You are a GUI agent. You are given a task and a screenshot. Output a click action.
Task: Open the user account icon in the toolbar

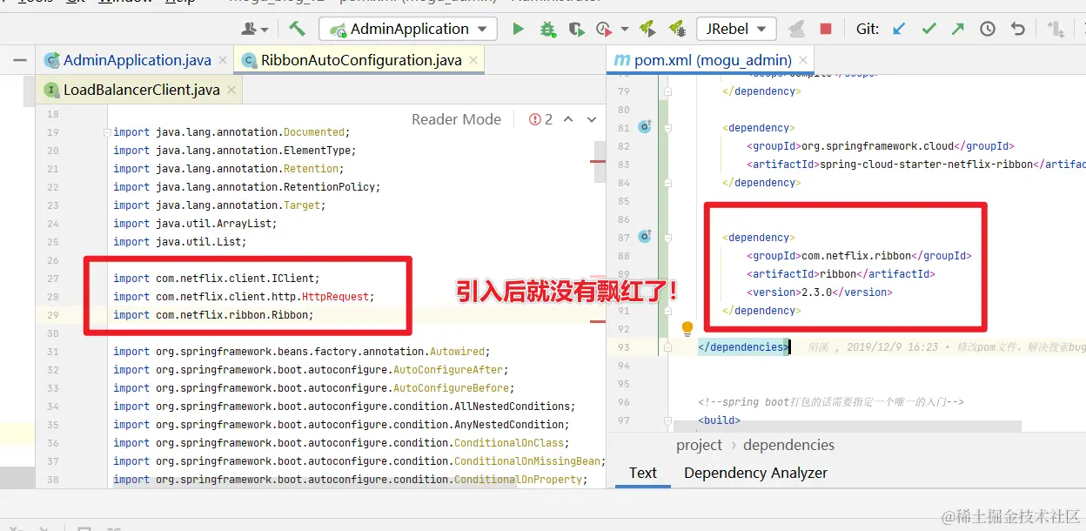coord(249,29)
